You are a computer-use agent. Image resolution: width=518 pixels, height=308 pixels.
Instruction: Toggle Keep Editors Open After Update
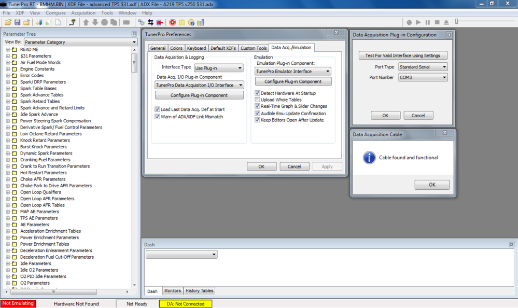coord(257,120)
